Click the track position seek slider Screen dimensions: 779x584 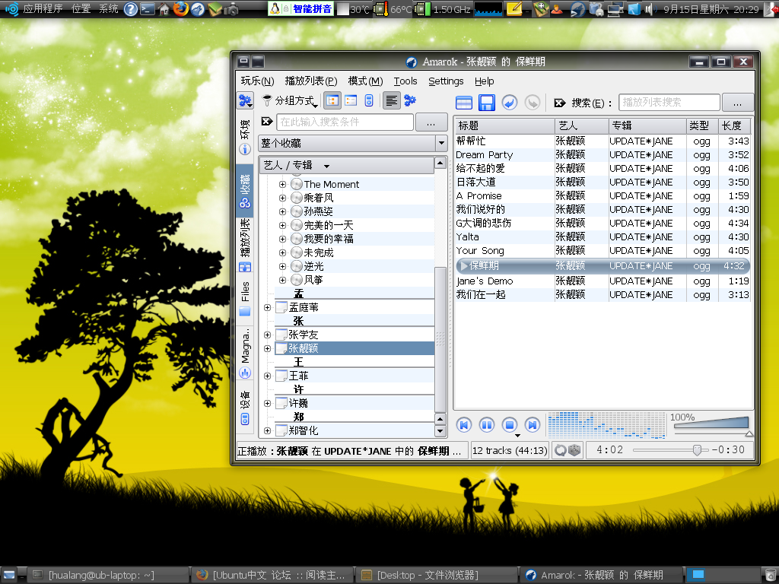coord(671,450)
